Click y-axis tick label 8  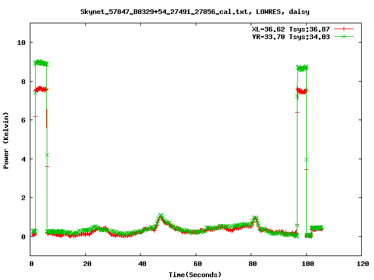23,82
